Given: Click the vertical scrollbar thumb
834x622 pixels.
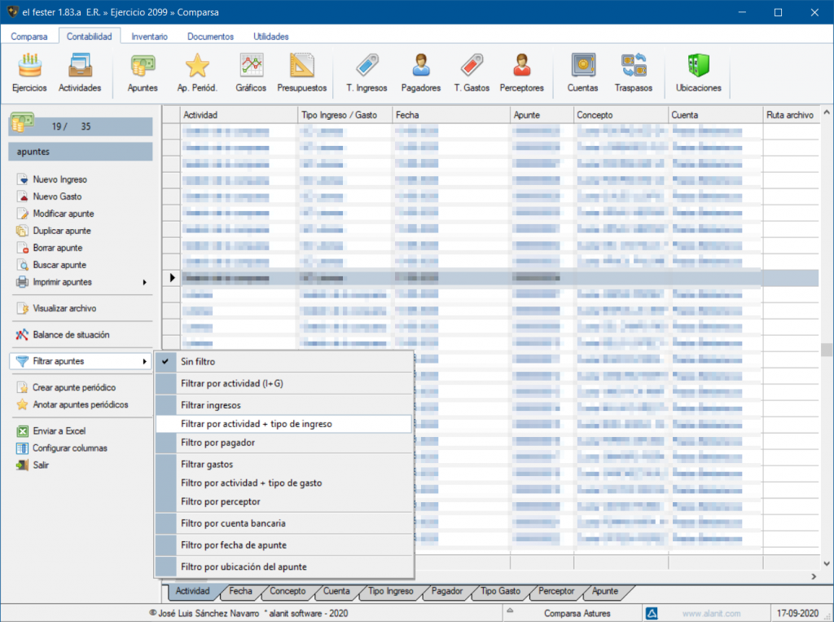Looking at the screenshot, I should (x=826, y=350).
